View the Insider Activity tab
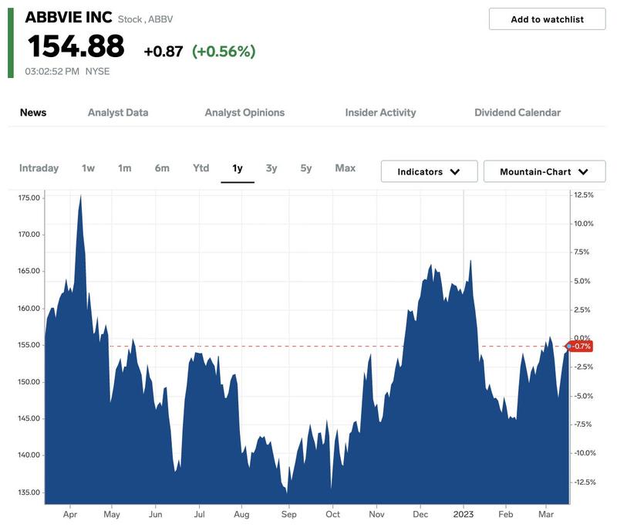Screen dimensions: 617x531 click(380, 113)
